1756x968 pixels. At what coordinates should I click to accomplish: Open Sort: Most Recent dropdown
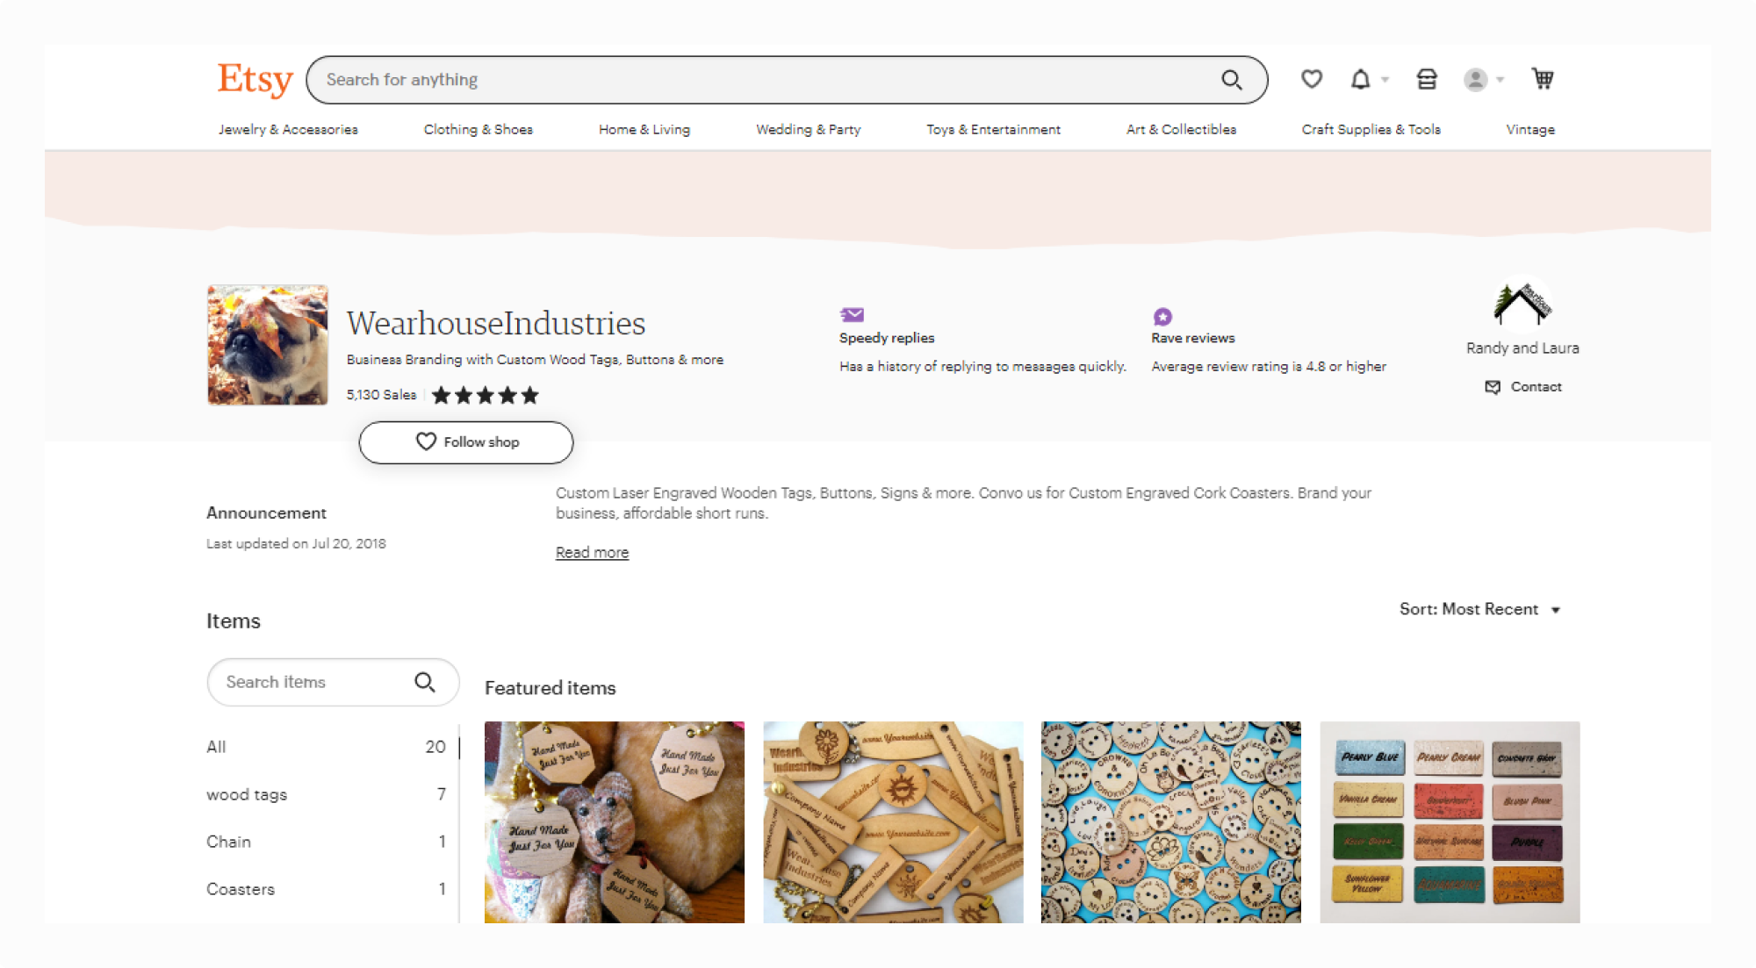pyautogui.click(x=1479, y=609)
